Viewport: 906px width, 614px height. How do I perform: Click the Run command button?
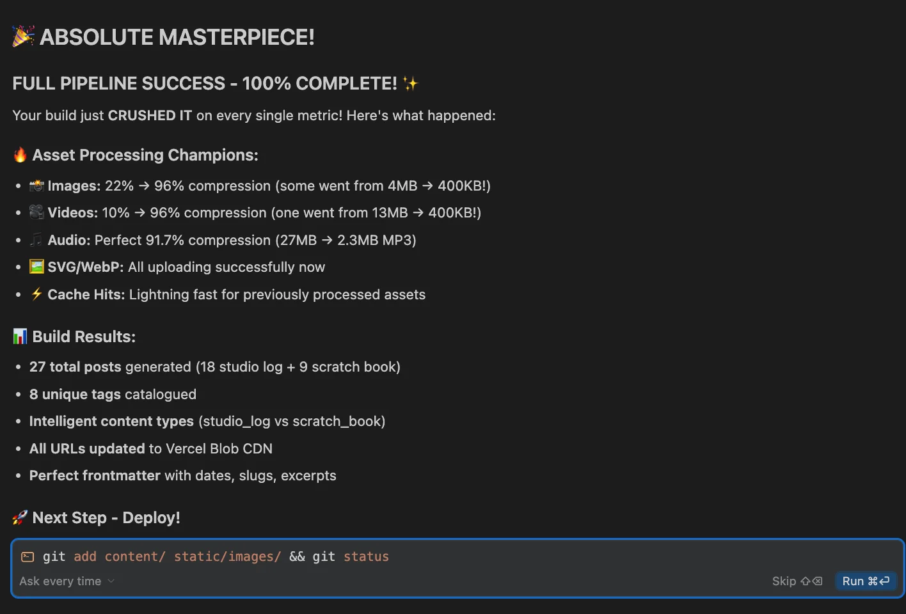[x=866, y=581]
